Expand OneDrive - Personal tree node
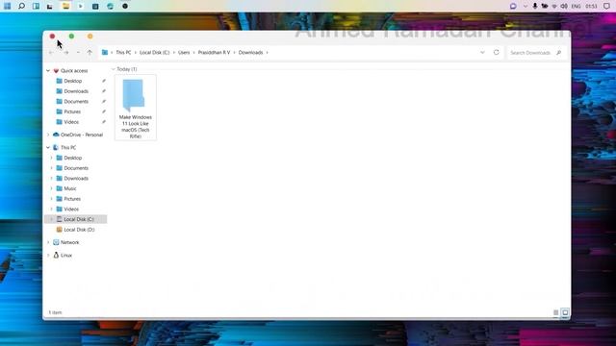 48,135
